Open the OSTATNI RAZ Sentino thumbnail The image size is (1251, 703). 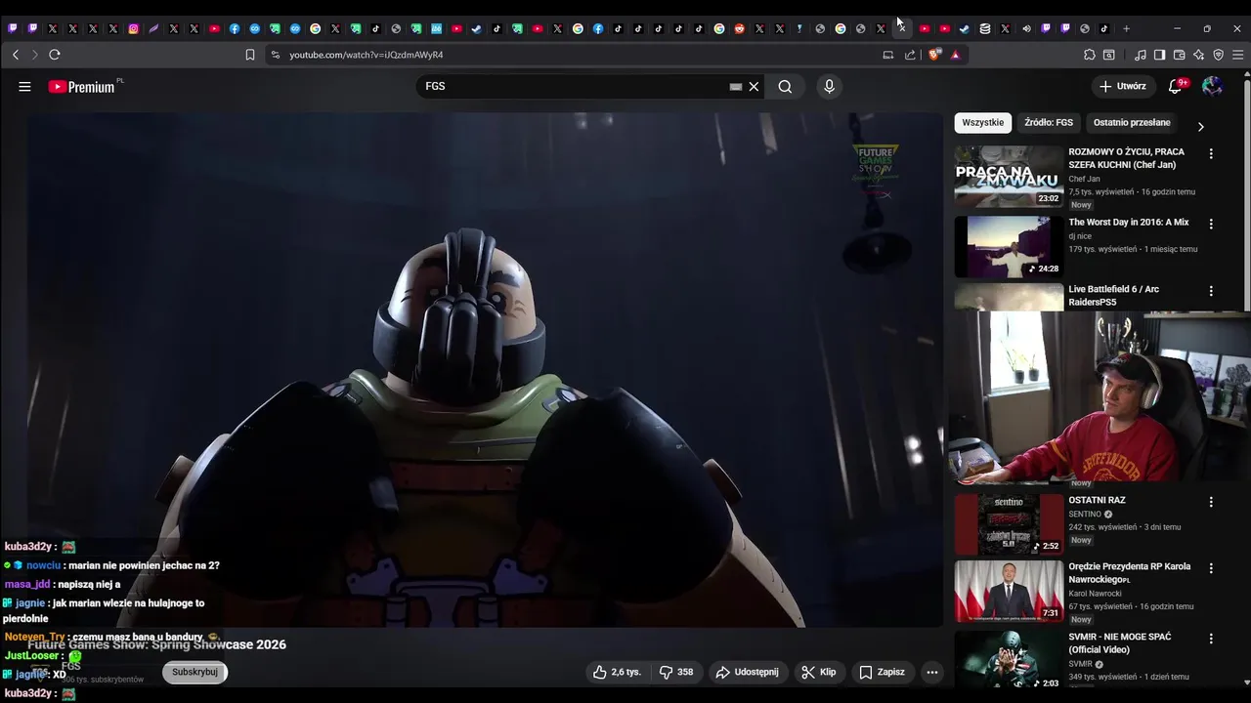point(1009,524)
